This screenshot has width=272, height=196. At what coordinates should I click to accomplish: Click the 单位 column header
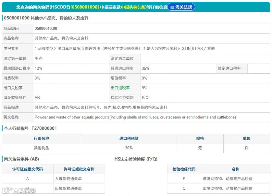click(x=247, y=138)
